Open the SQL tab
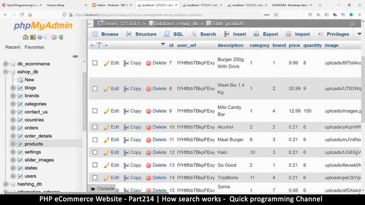Viewport: 365px width, 205px height. pyautogui.click(x=173, y=34)
